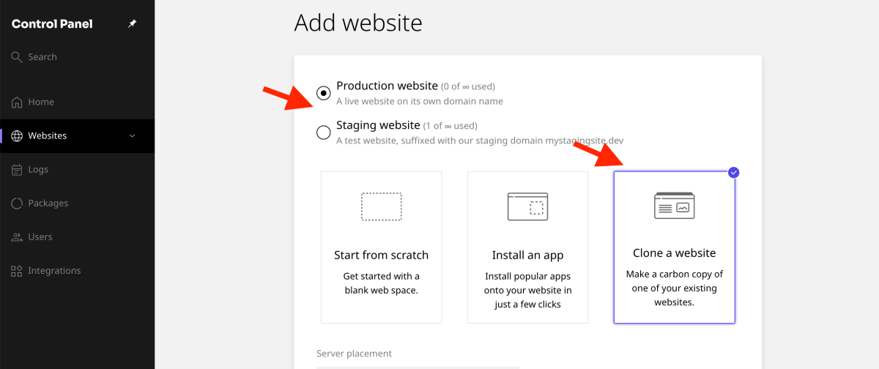This screenshot has height=369, width=879.
Task: Click the checkmark badge on Clone card
Action: point(734,173)
